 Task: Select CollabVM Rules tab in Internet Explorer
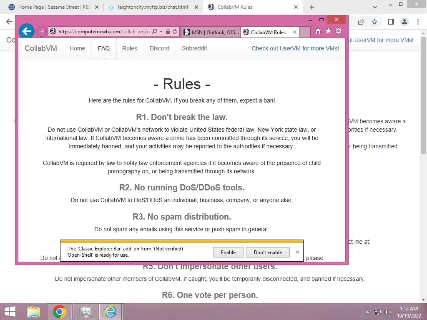(268, 32)
